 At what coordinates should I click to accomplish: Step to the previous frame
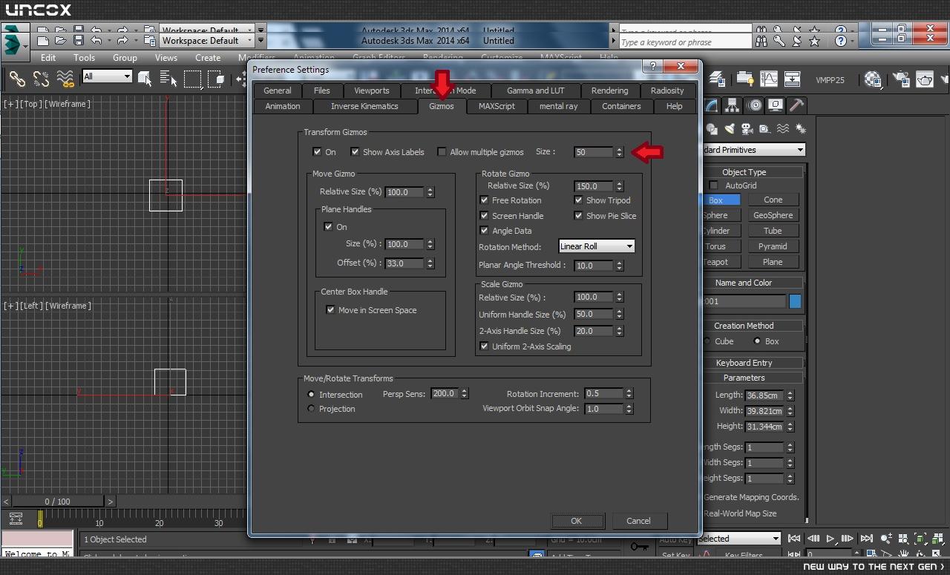813,539
